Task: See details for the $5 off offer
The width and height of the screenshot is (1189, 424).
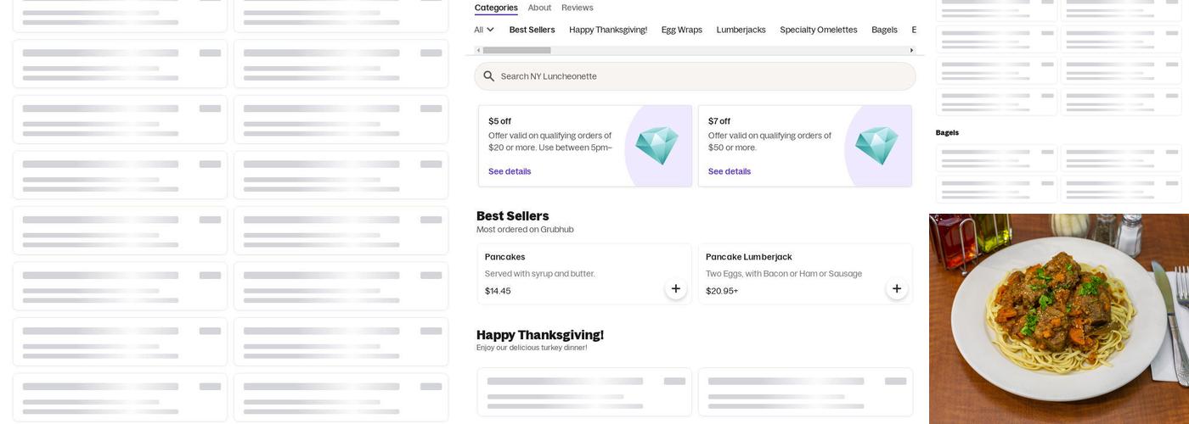Action: (x=510, y=171)
